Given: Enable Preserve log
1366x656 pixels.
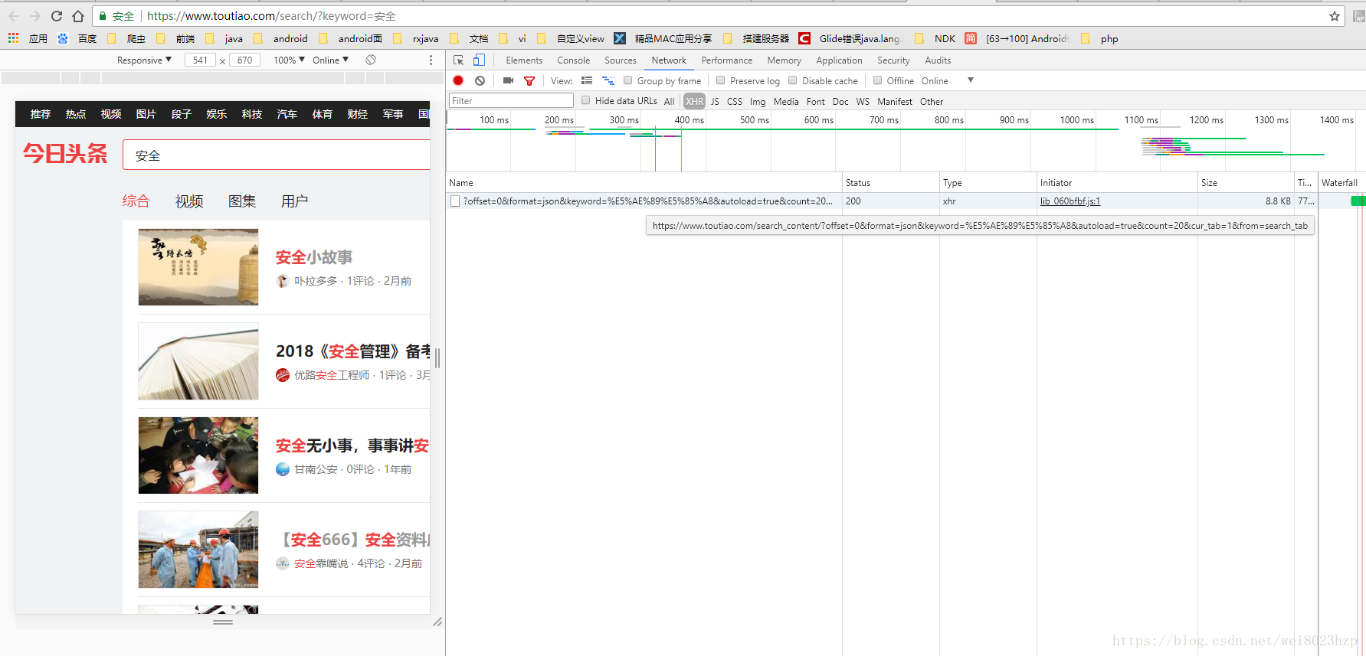Looking at the screenshot, I should coord(721,80).
